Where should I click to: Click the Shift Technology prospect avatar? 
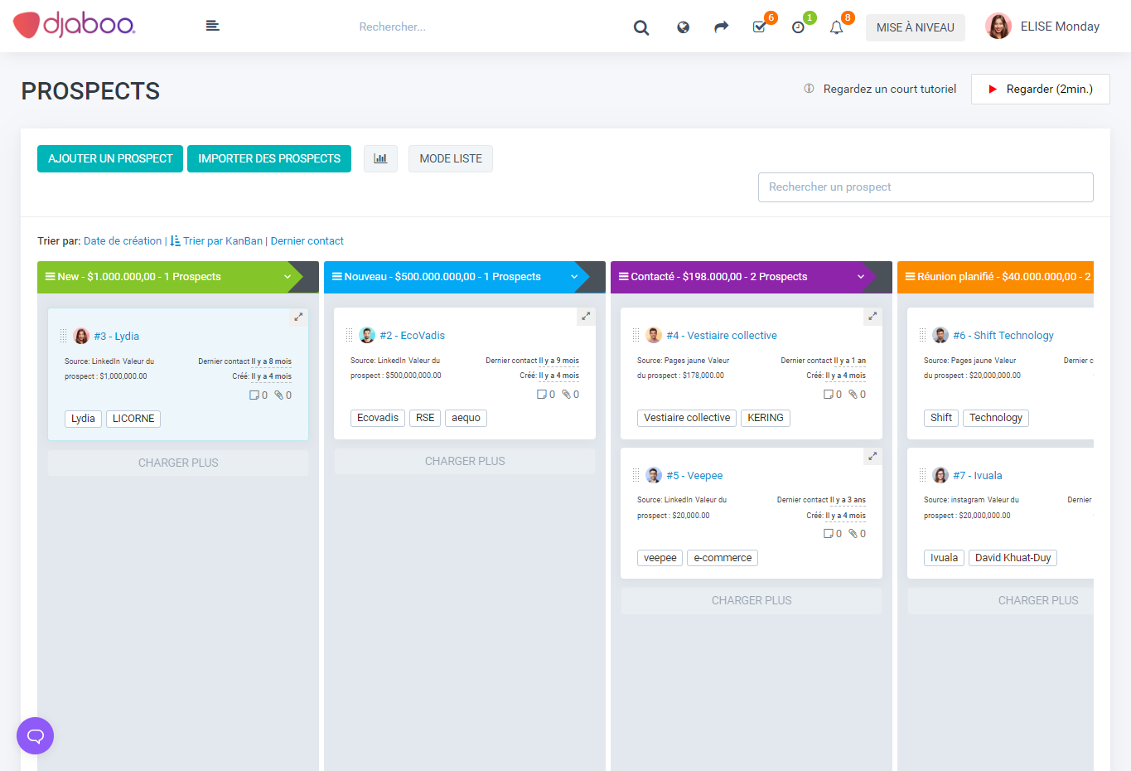(940, 335)
